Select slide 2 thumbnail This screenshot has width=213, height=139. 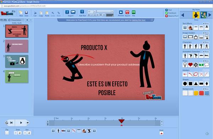[x=17, y=46]
